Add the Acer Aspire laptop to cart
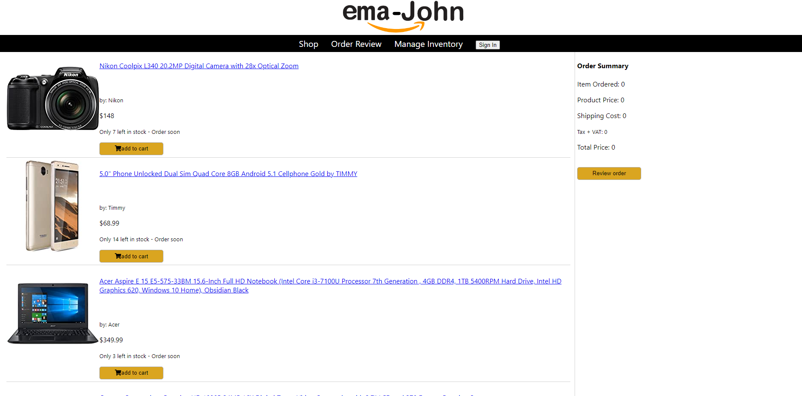 131,373
